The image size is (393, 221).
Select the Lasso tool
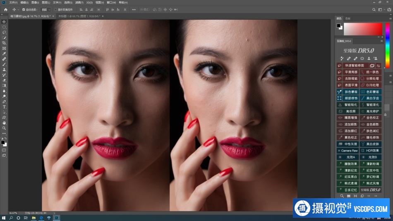tap(4, 32)
